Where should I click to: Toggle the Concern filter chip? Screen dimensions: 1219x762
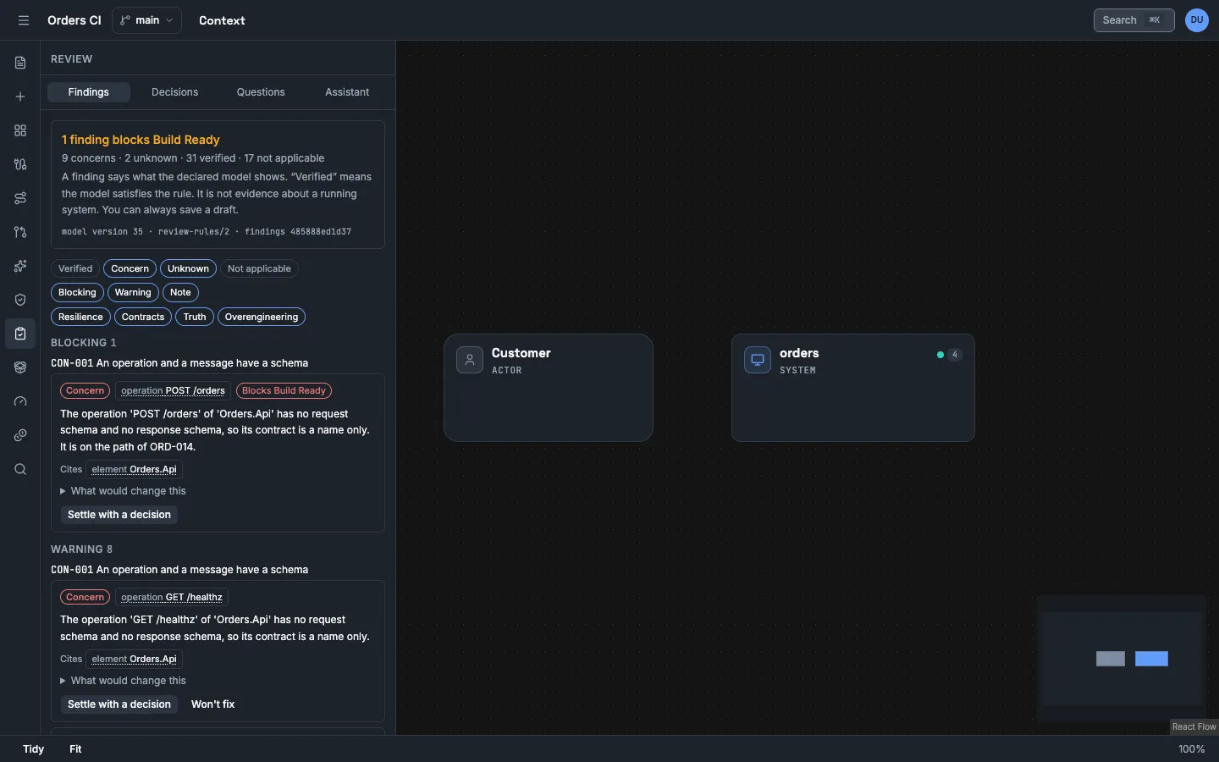130,268
